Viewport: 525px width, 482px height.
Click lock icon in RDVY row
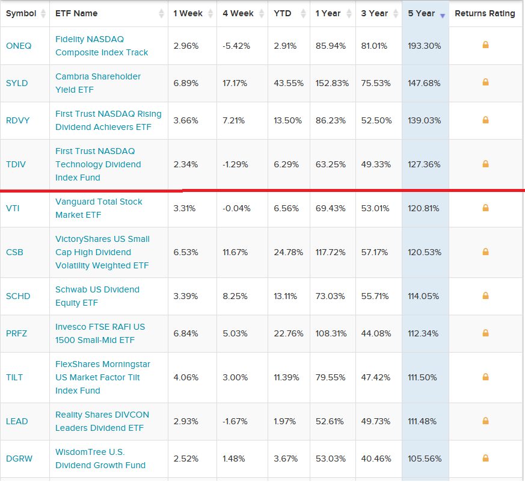[485, 120]
